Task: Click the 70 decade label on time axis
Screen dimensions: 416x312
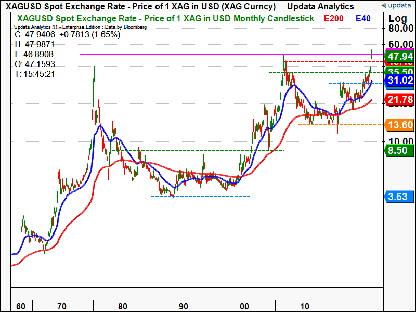Action: pyautogui.click(x=61, y=306)
